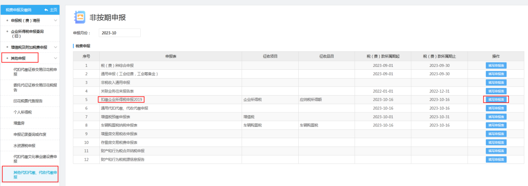Image resolution: width=528 pixels, height=186 pixels.
Task: Open 增量房 submenu item
Action: 19,123
